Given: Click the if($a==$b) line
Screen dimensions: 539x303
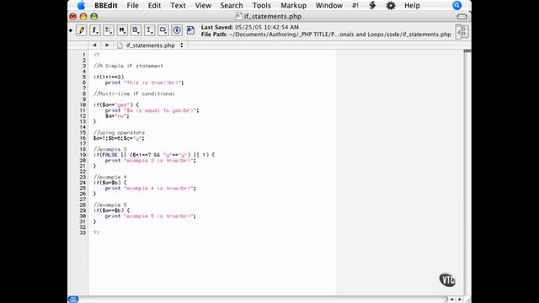Looking at the screenshot, I should click(x=112, y=210).
